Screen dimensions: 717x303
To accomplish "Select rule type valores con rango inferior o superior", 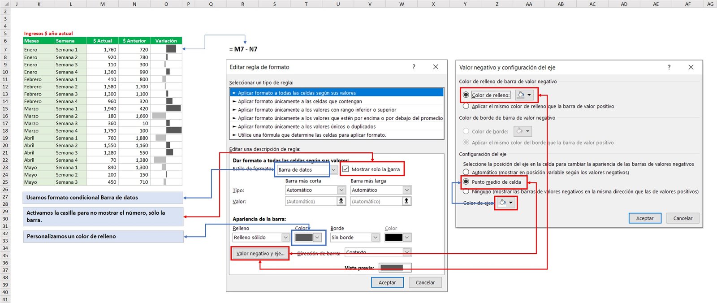I will pyautogui.click(x=337, y=110).
